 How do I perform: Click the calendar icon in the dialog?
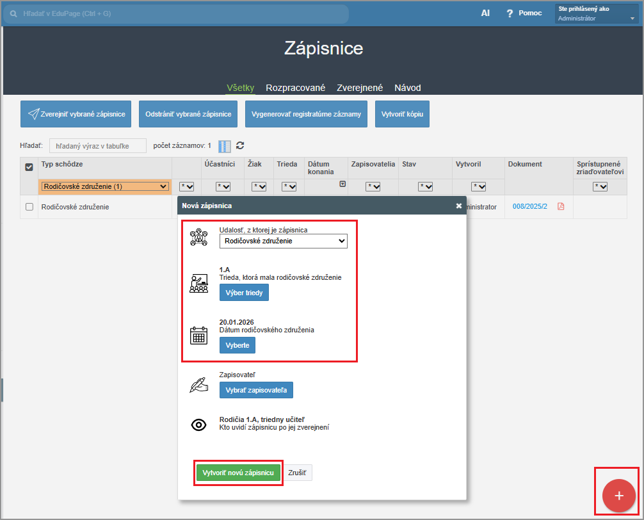click(x=199, y=336)
